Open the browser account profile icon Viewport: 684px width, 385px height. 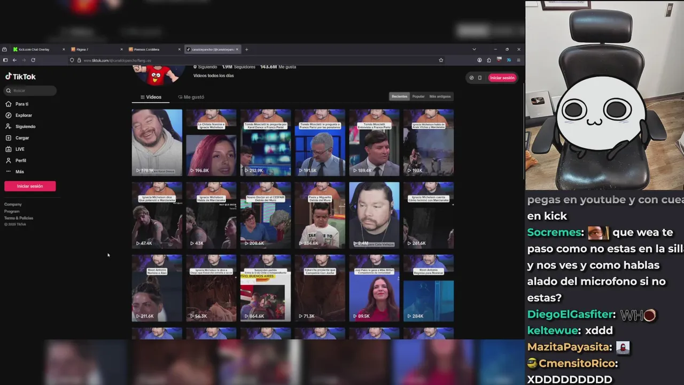coord(479,60)
